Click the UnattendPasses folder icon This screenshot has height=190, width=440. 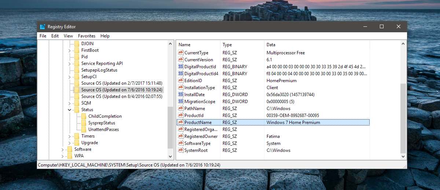84,129
